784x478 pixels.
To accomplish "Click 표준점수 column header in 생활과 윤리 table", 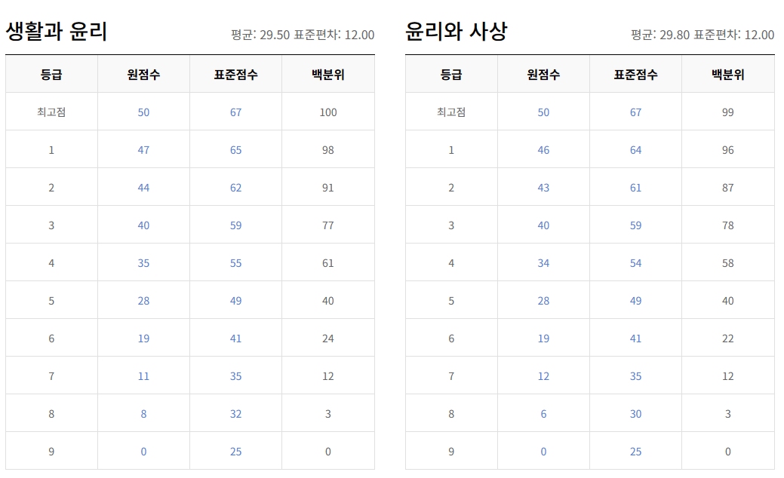I will (235, 75).
